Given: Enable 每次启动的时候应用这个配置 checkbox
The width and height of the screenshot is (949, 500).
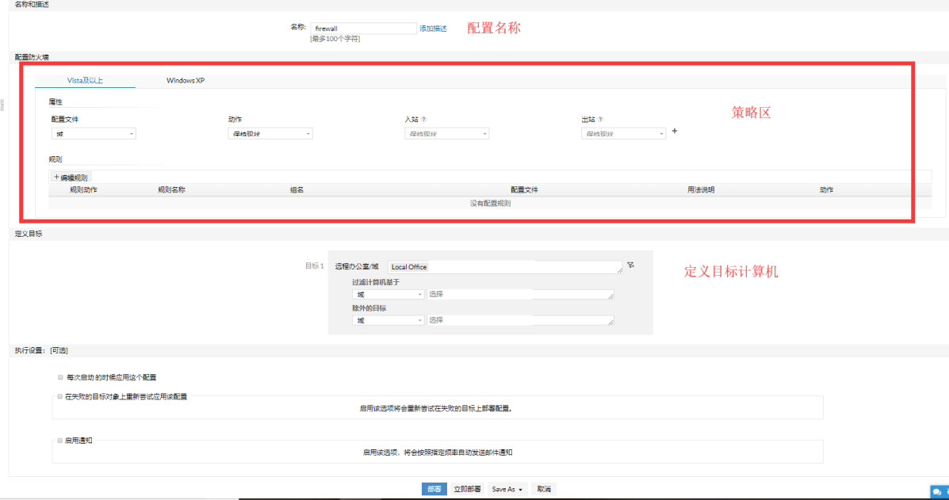Looking at the screenshot, I should (60, 377).
